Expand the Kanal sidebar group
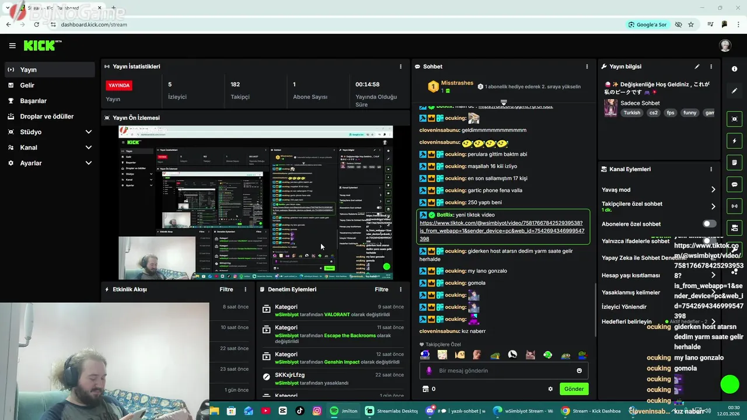The height and width of the screenshot is (420, 747). tap(50, 148)
